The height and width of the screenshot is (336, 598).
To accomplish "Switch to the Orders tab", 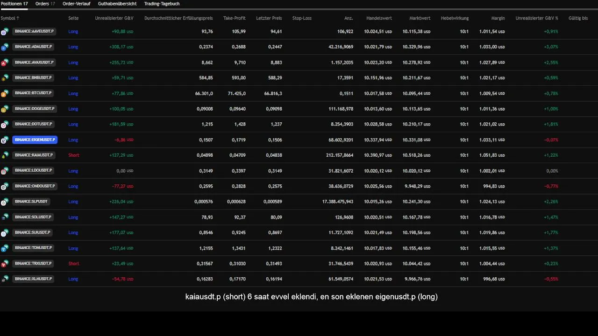I will point(45,4).
